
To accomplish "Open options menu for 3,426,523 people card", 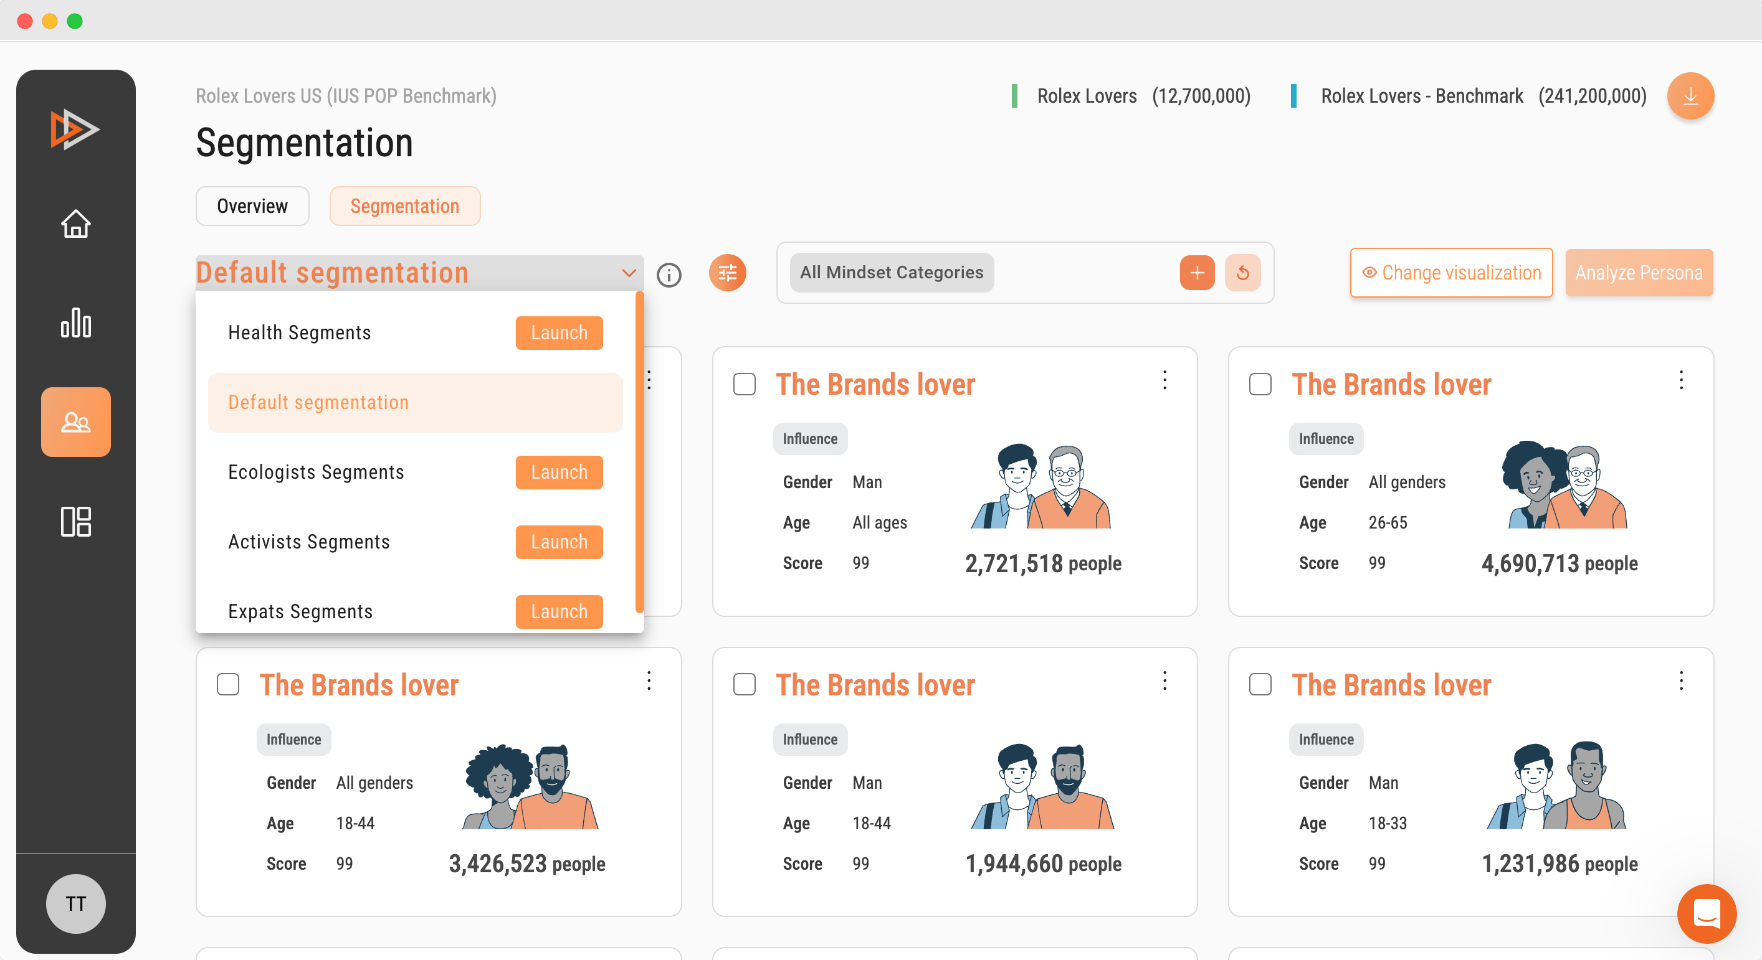I will 649,680.
